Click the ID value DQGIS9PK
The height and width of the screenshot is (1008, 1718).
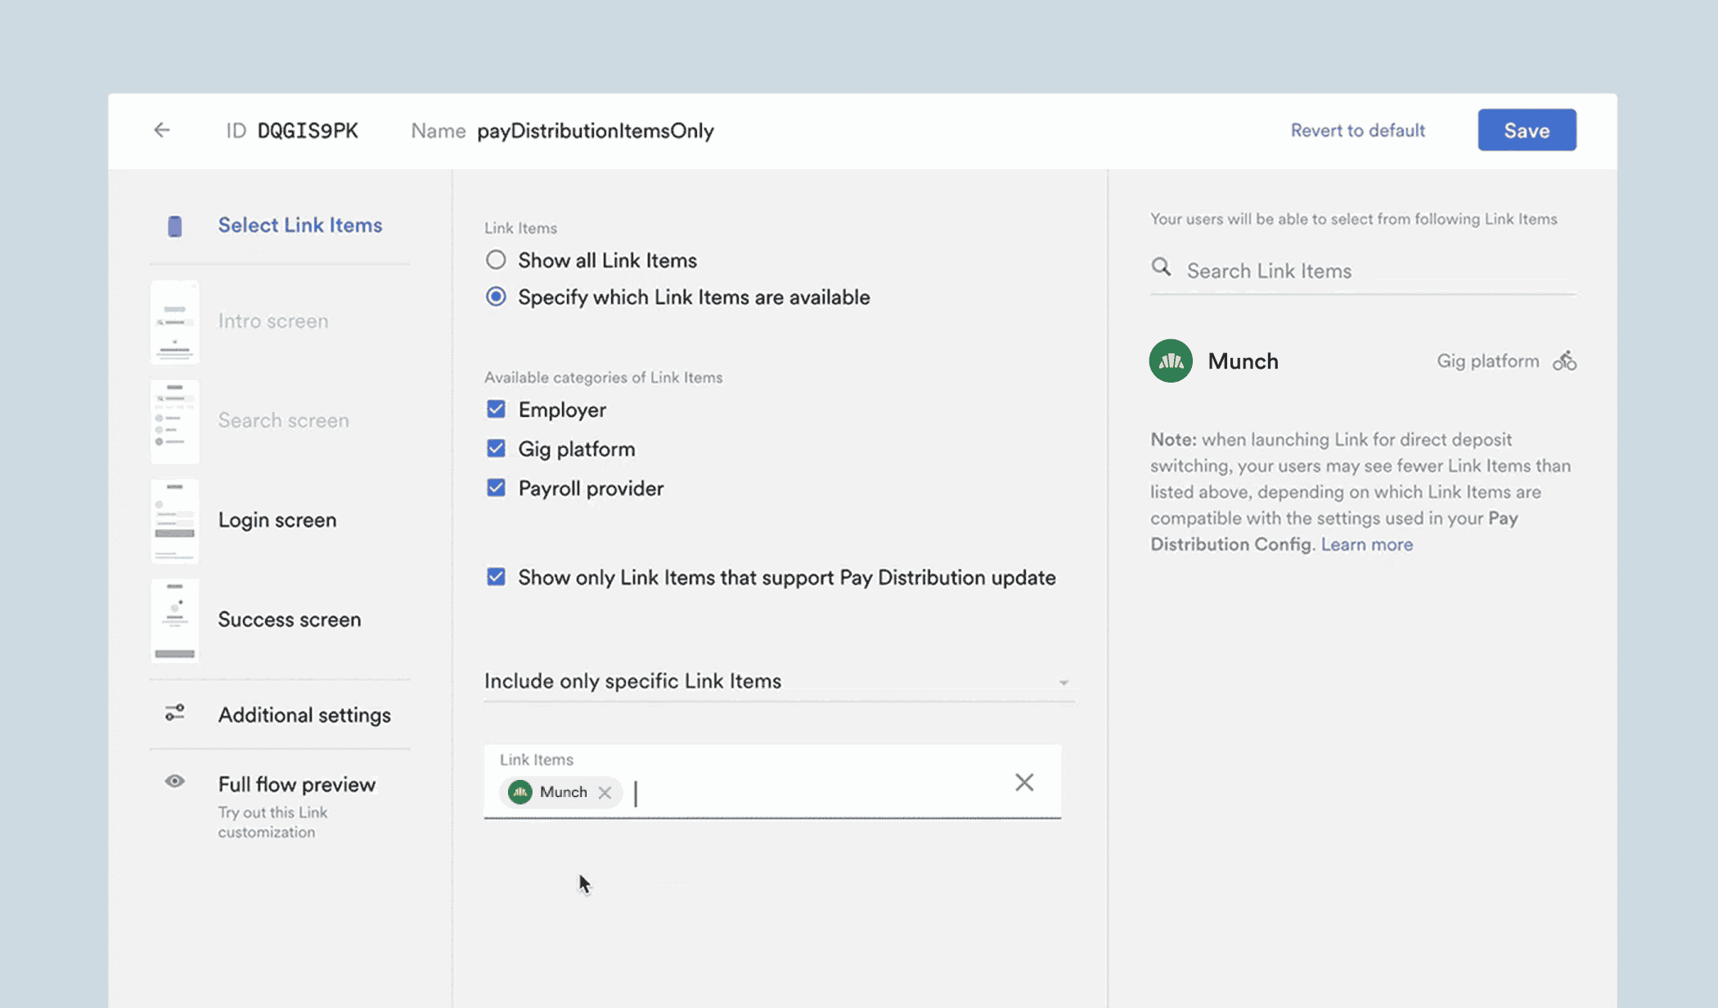[x=308, y=131]
